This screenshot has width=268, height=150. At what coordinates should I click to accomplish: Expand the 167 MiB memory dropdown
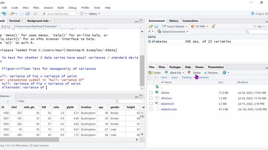207,26
